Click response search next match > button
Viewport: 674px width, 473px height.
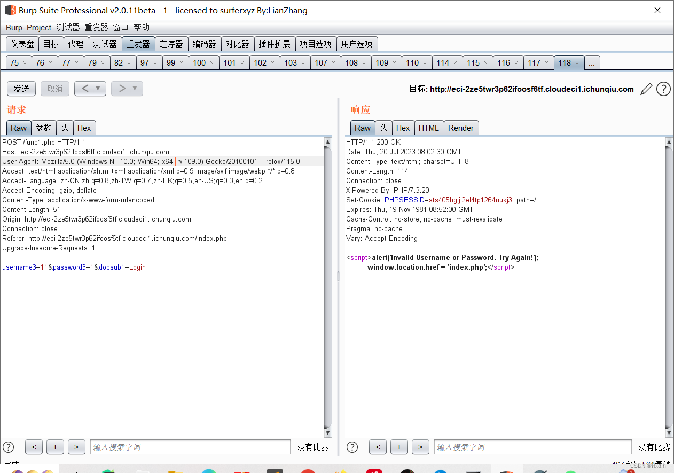420,447
